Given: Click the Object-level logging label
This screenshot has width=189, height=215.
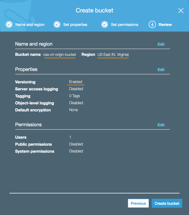Looking at the screenshot, I should 35,103.
